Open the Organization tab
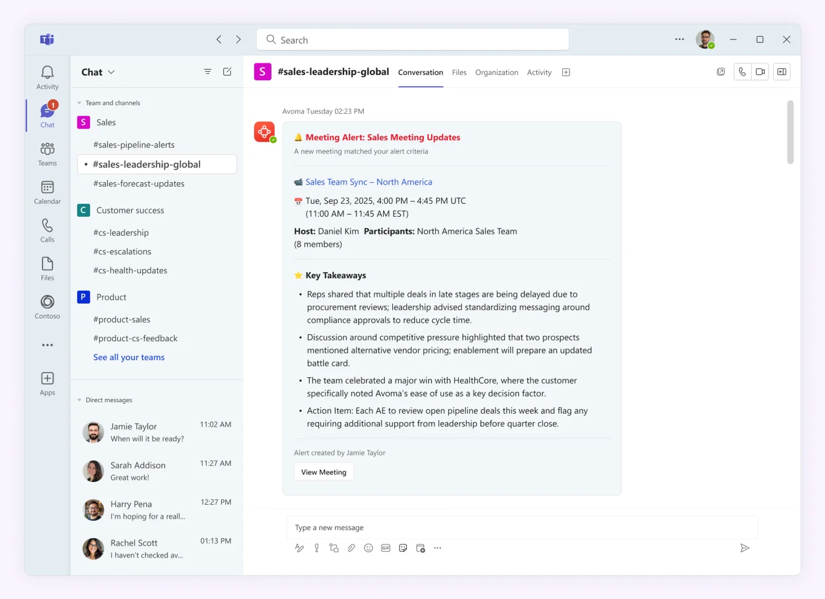This screenshot has width=825, height=599. click(x=496, y=72)
